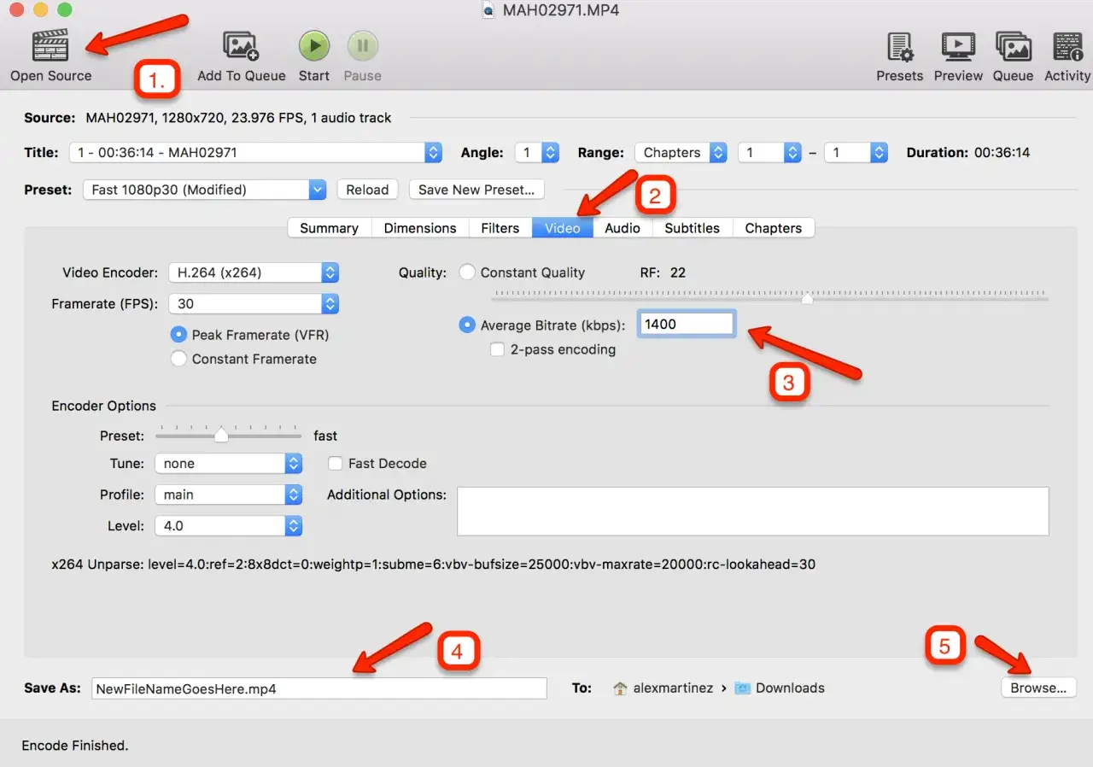The height and width of the screenshot is (767, 1093).
Task: Switch to the Chapters tab
Action: 774,228
